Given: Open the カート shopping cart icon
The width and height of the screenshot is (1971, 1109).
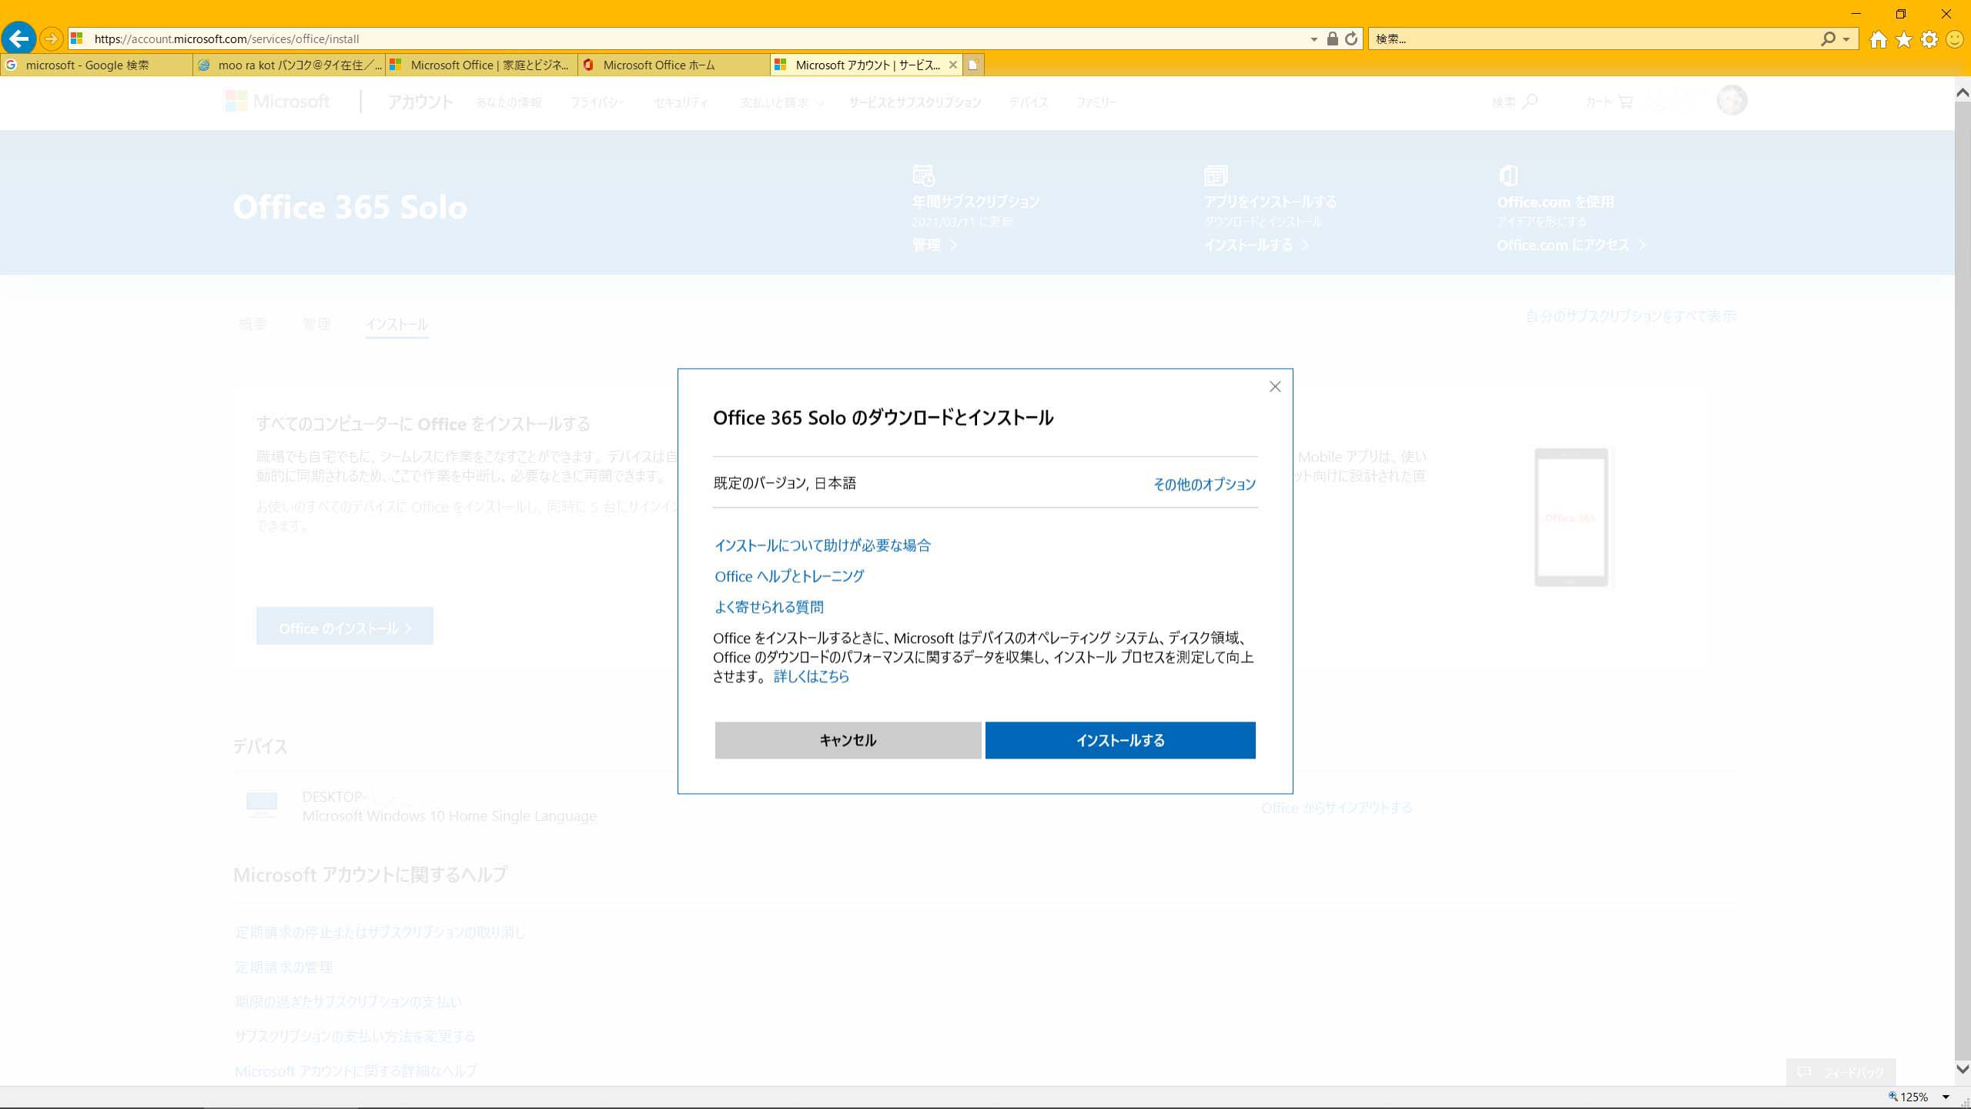Looking at the screenshot, I should click(x=1625, y=102).
